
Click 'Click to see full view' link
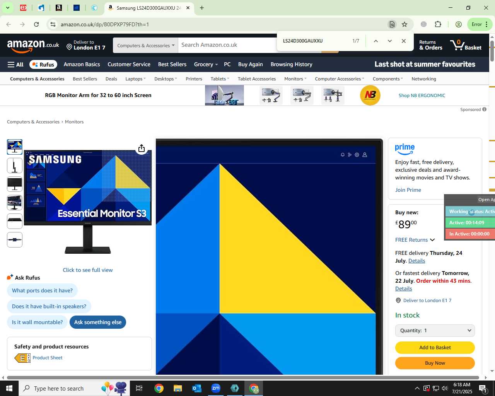[88, 270]
